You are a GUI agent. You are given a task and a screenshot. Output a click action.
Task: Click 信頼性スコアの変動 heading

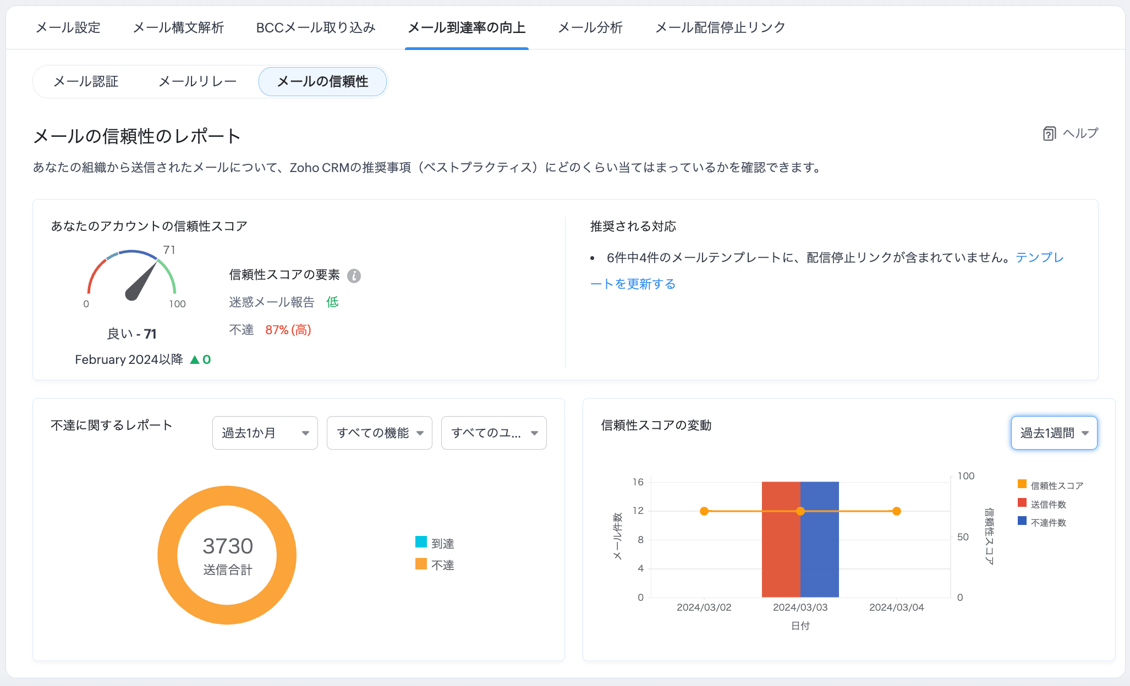[x=656, y=425]
